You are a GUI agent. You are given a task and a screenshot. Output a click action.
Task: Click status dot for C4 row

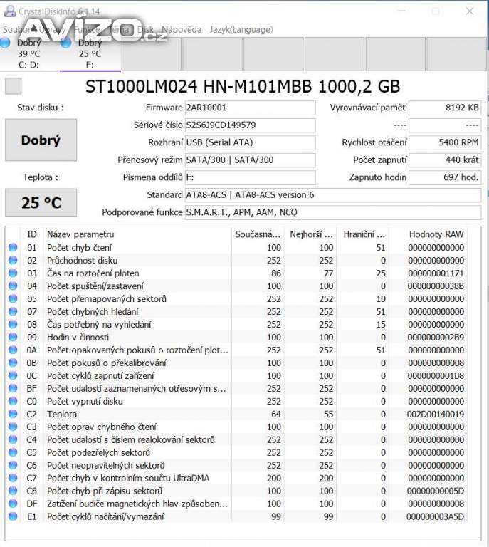13,439
